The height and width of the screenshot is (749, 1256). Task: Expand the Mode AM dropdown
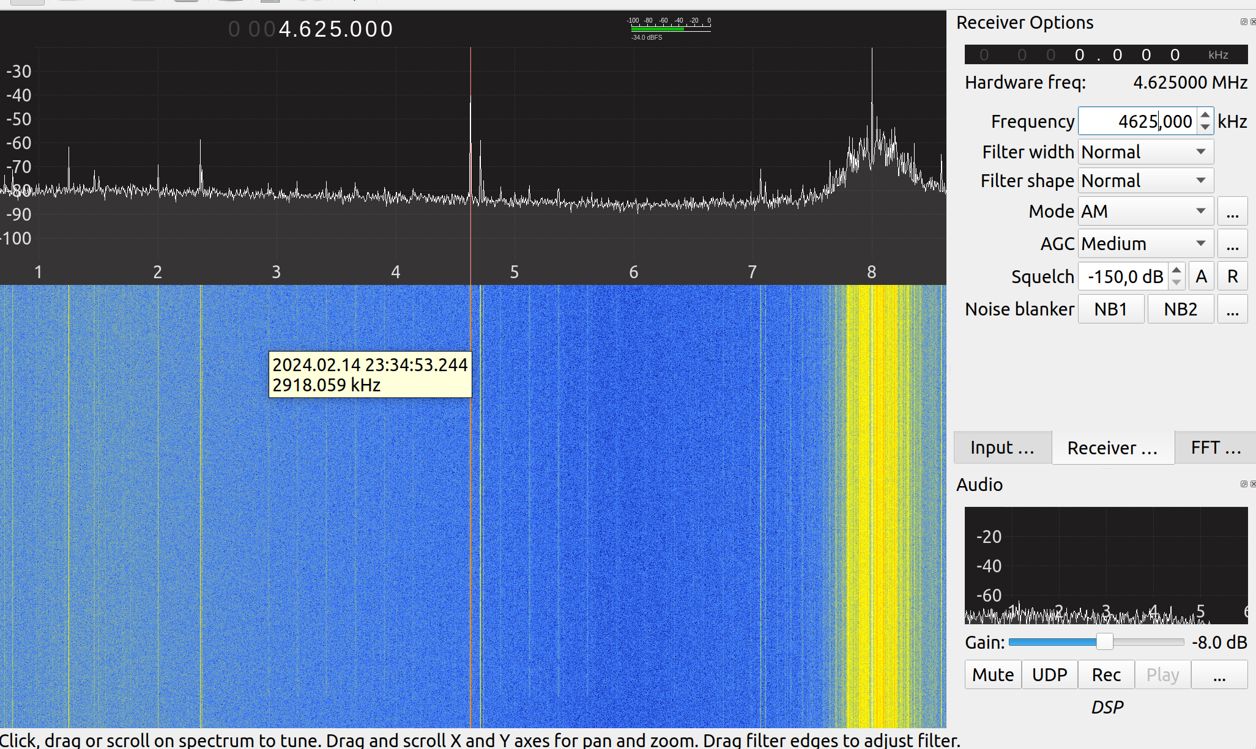(1145, 212)
